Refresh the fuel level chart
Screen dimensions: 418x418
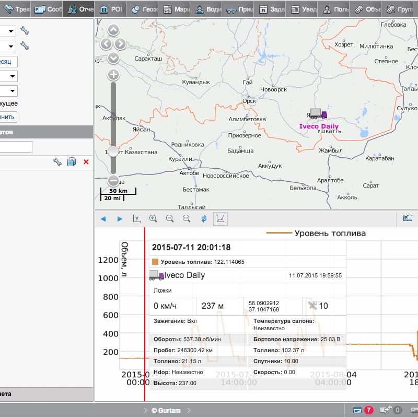click(x=204, y=218)
